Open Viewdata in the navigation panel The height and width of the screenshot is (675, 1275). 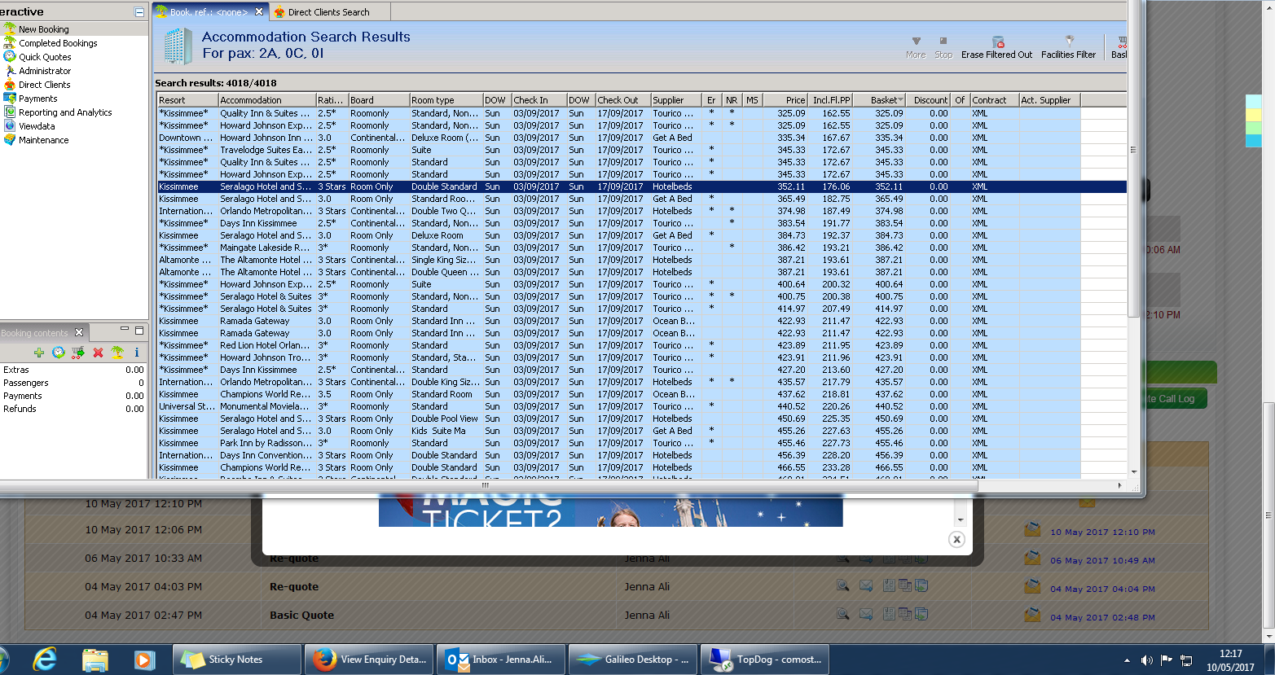(x=37, y=126)
